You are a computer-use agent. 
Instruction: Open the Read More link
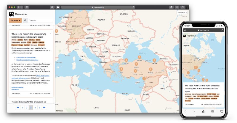15,89
